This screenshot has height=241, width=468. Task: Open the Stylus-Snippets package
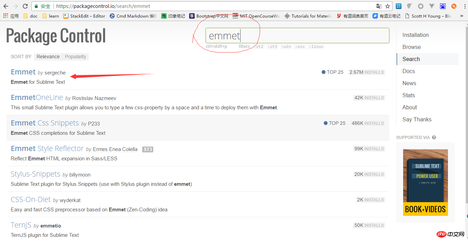[x=35, y=174]
